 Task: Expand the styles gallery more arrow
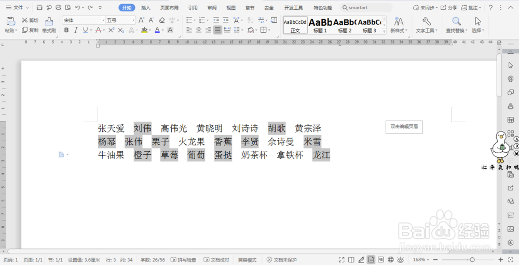point(384,32)
